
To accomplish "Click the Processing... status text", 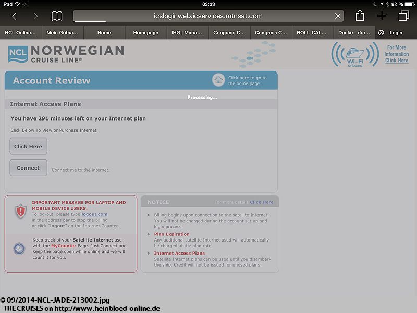I will pos(202,98).
